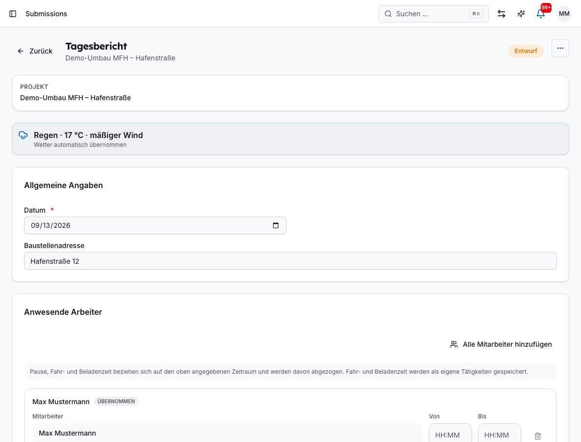The width and height of the screenshot is (581, 442).
Task: Open the AI sparkle assistant icon
Action: [x=521, y=14]
